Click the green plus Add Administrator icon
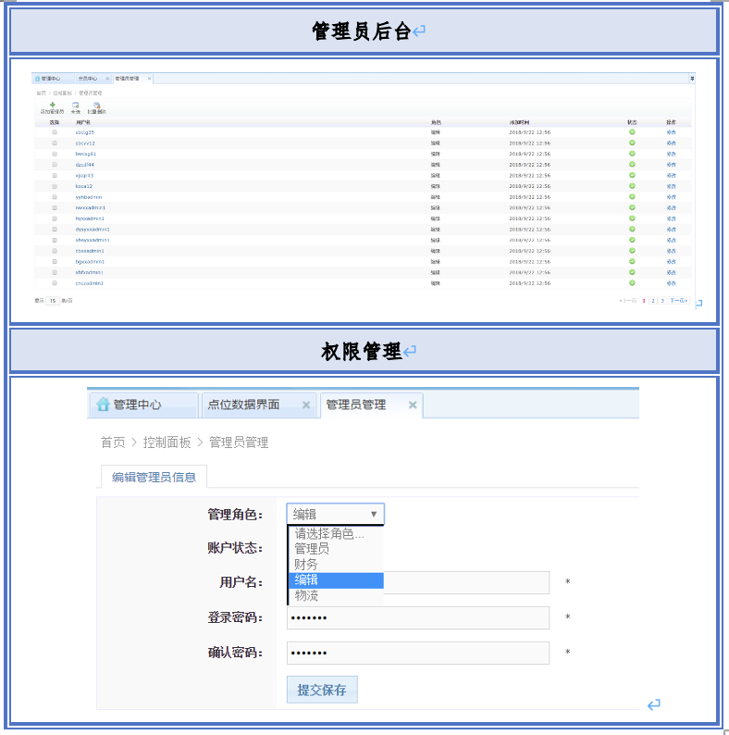The image size is (729, 735). click(x=52, y=106)
